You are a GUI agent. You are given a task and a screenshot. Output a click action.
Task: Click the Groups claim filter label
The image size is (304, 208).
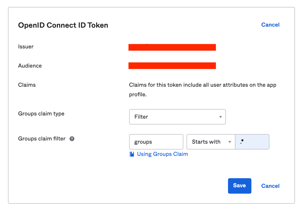click(42, 139)
